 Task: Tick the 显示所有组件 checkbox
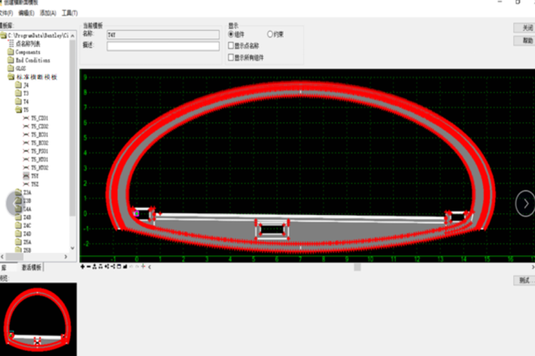231,58
